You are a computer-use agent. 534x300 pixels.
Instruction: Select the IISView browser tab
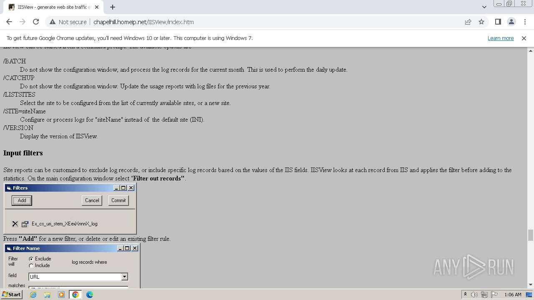pyautogui.click(x=53, y=7)
